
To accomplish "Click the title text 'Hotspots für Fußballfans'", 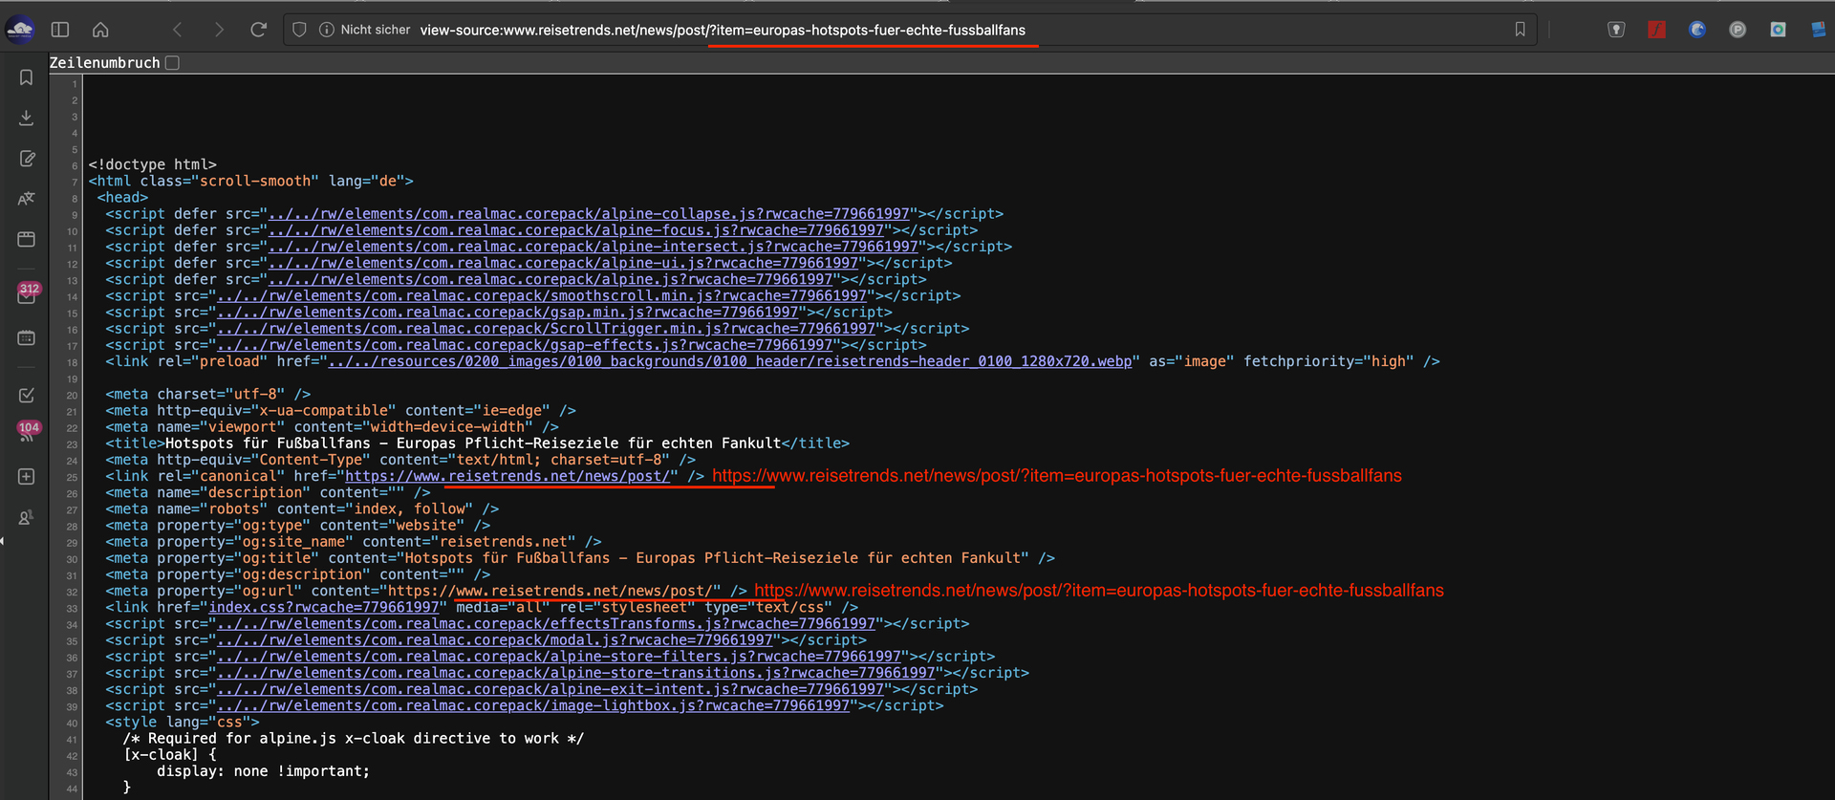I will tap(268, 443).
